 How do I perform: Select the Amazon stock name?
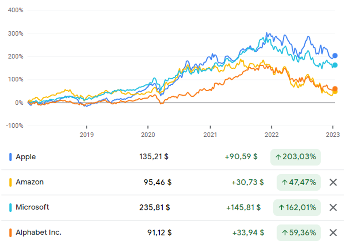(29, 182)
